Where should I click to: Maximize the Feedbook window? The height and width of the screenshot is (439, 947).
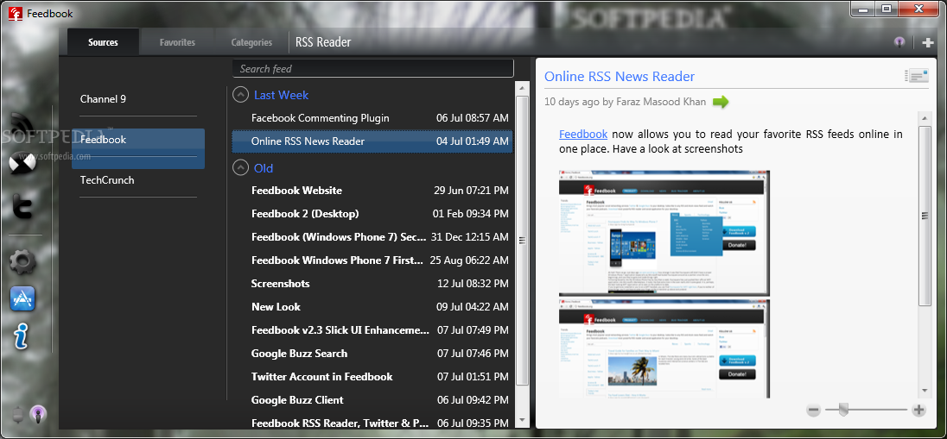click(886, 9)
